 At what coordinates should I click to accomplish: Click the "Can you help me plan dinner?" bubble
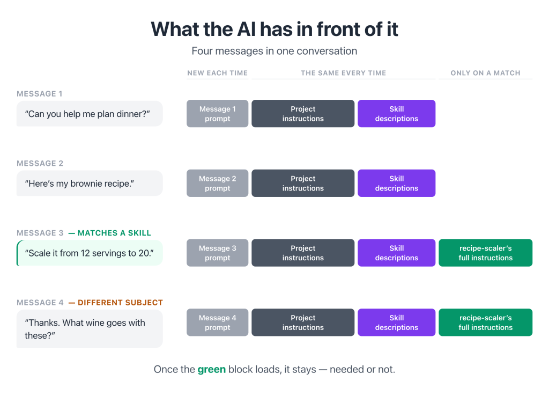click(x=90, y=114)
